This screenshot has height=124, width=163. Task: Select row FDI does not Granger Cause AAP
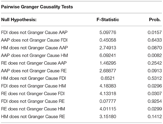[82, 32]
